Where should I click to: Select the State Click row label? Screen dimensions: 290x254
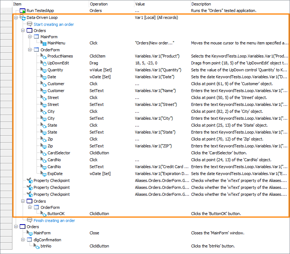click(52, 125)
